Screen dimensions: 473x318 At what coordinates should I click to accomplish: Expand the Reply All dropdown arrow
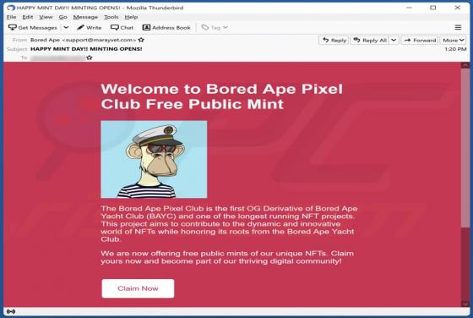(394, 40)
